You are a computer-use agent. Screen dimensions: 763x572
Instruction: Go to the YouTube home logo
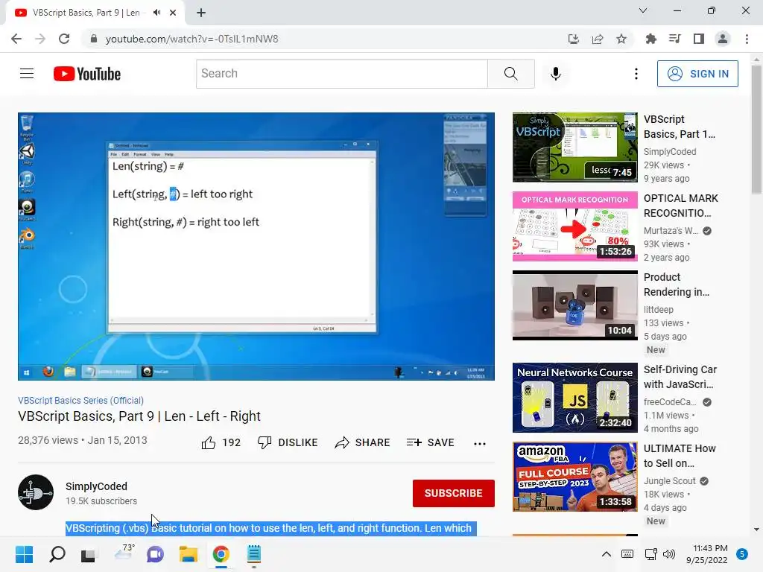pyautogui.click(x=87, y=74)
